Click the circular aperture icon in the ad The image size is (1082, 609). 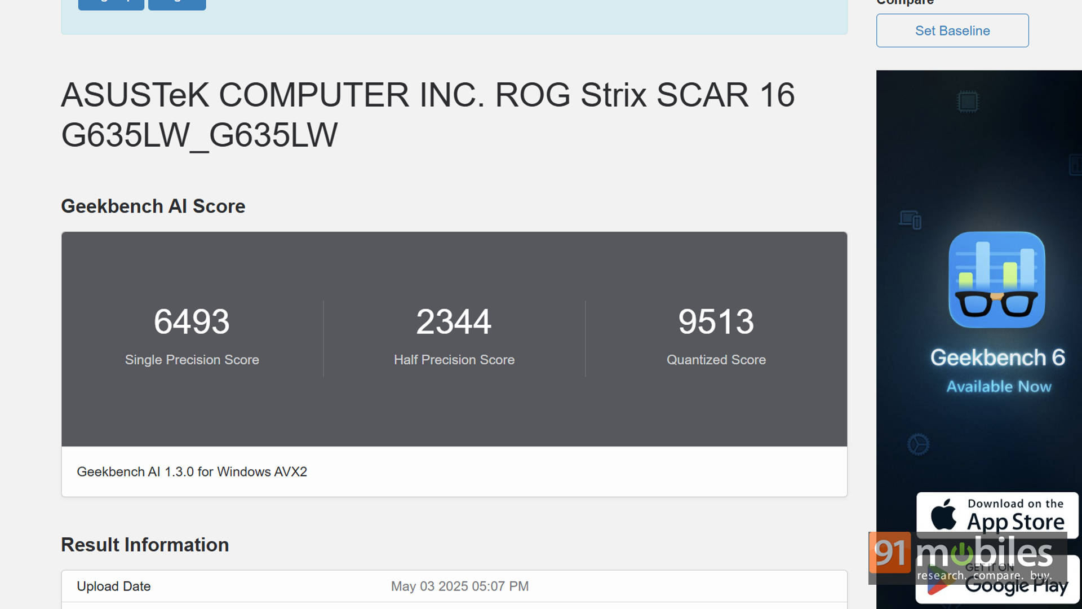(x=918, y=444)
